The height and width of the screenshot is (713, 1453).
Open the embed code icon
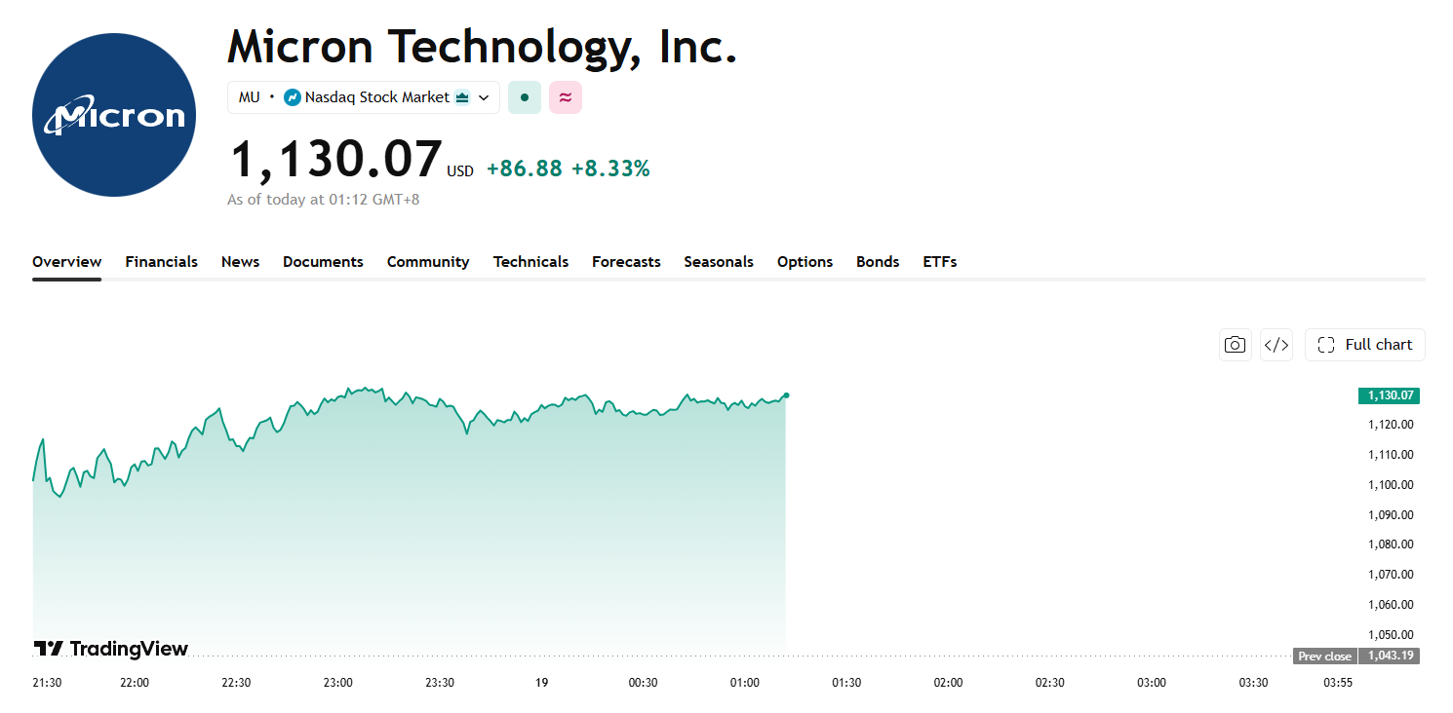(1276, 345)
